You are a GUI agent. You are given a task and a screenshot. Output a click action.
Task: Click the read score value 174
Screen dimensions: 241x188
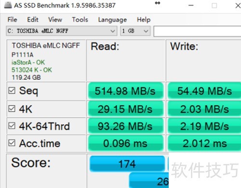click(x=127, y=164)
